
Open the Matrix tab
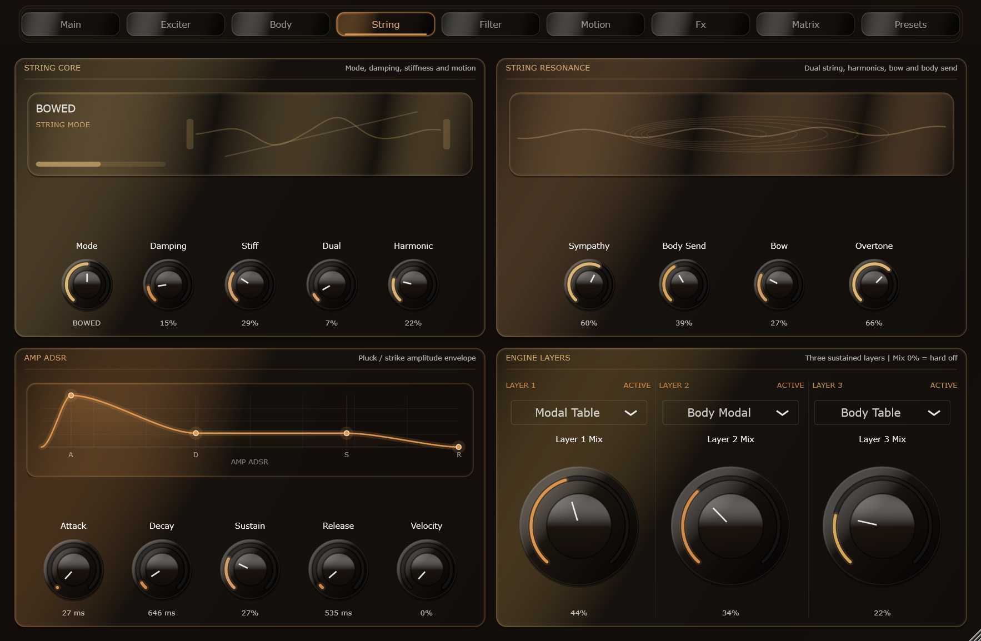click(805, 24)
